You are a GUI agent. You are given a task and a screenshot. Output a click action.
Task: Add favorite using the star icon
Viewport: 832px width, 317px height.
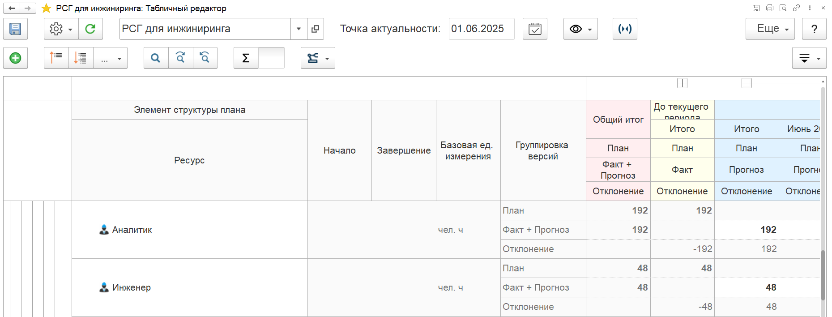click(46, 9)
